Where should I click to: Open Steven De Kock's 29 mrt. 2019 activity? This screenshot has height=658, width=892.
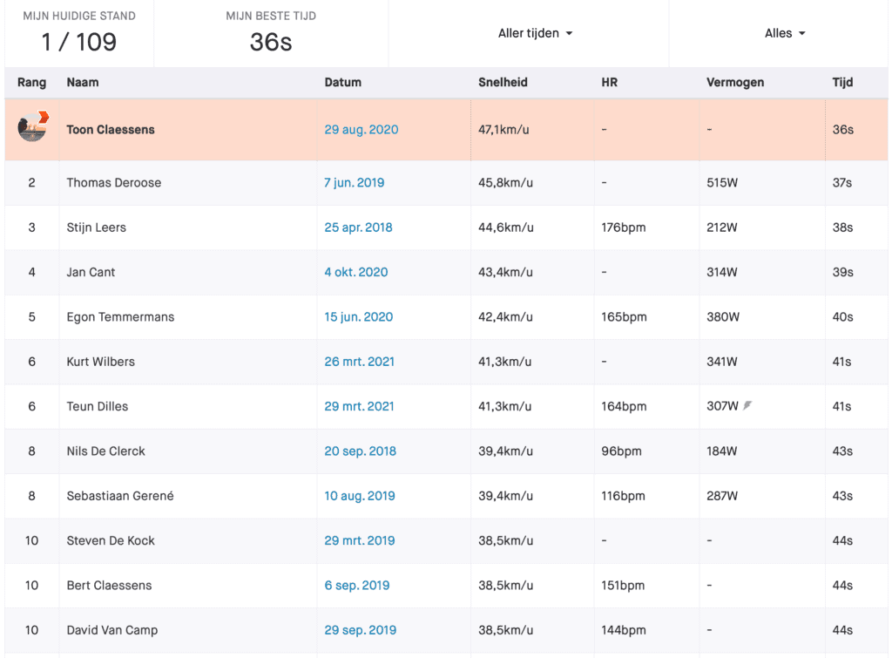point(360,540)
